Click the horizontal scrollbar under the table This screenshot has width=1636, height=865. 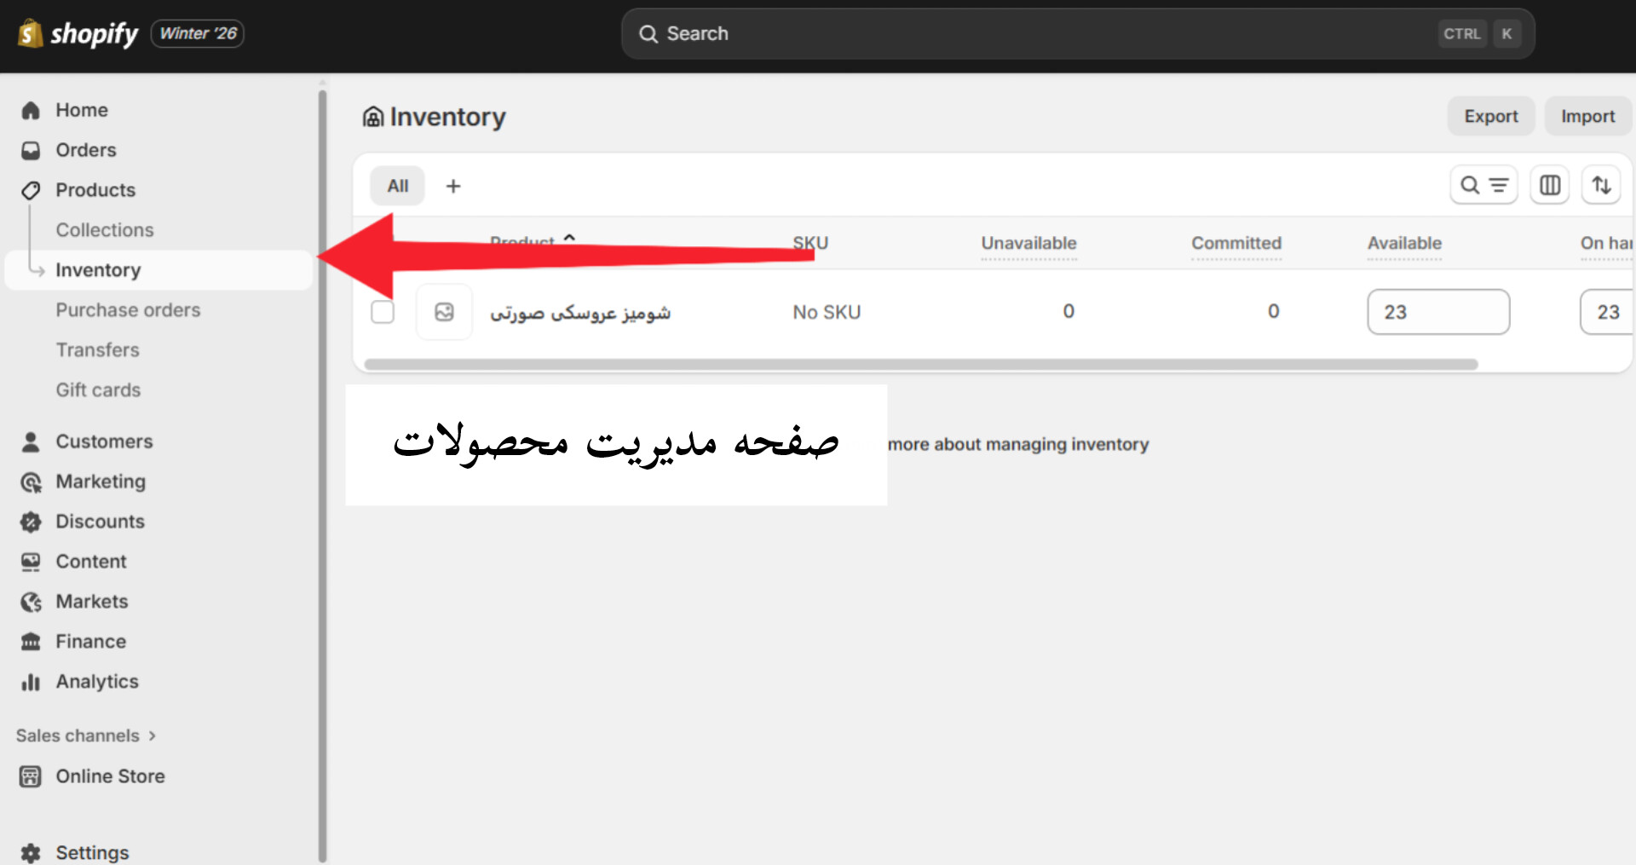click(920, 365)
